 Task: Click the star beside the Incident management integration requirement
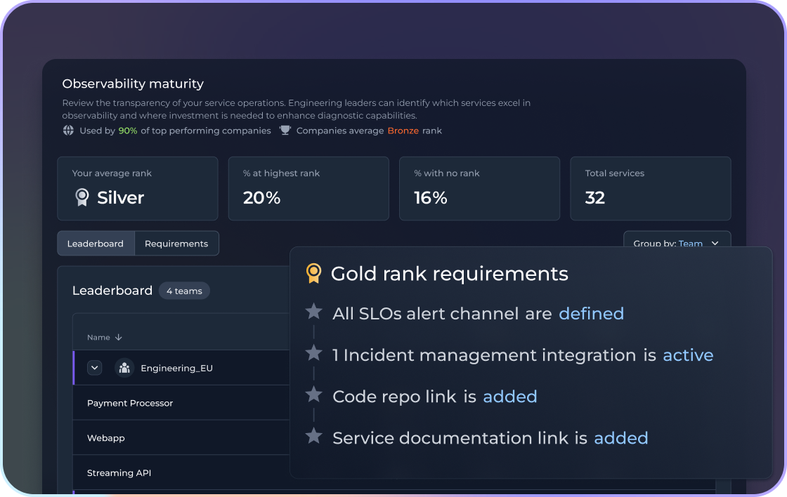click(x=314, y=354)
